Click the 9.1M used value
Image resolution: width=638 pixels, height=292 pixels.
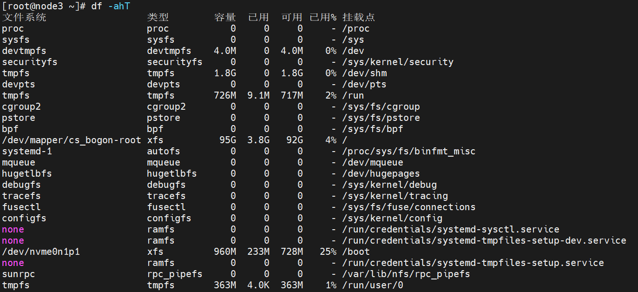click(258, 95)
